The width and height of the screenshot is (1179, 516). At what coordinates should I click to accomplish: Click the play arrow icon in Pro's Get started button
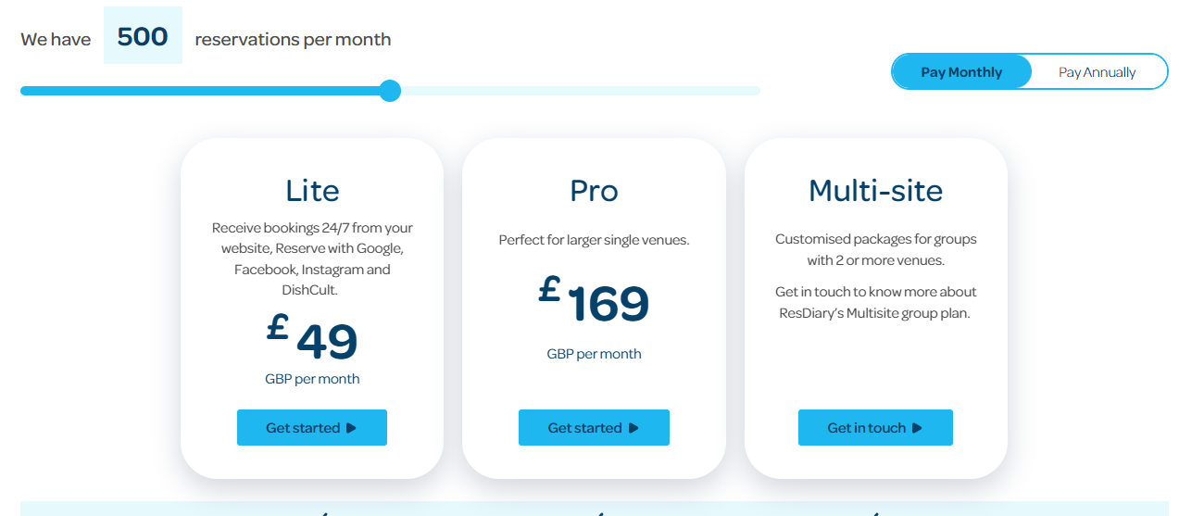click(633, 428)
